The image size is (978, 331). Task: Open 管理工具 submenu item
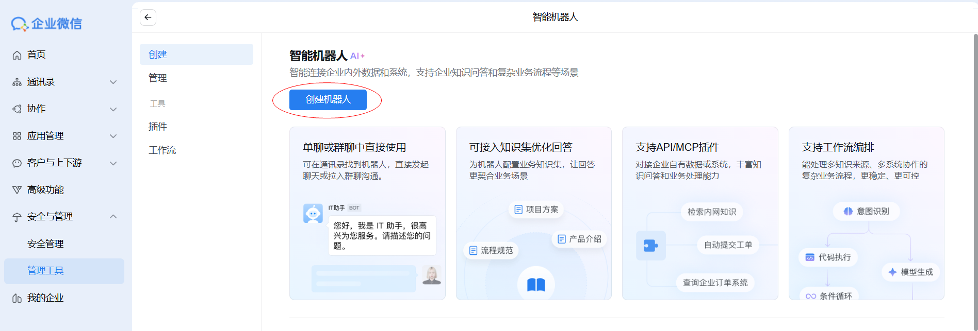click(x=64, y=271)
